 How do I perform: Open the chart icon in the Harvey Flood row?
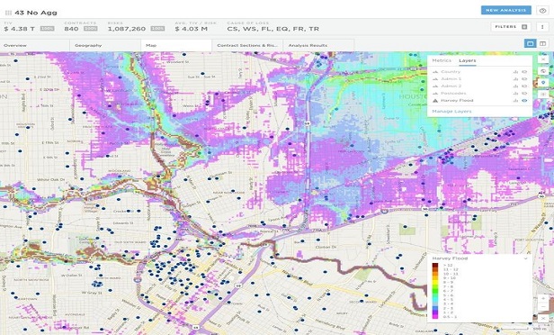[516, 101]
